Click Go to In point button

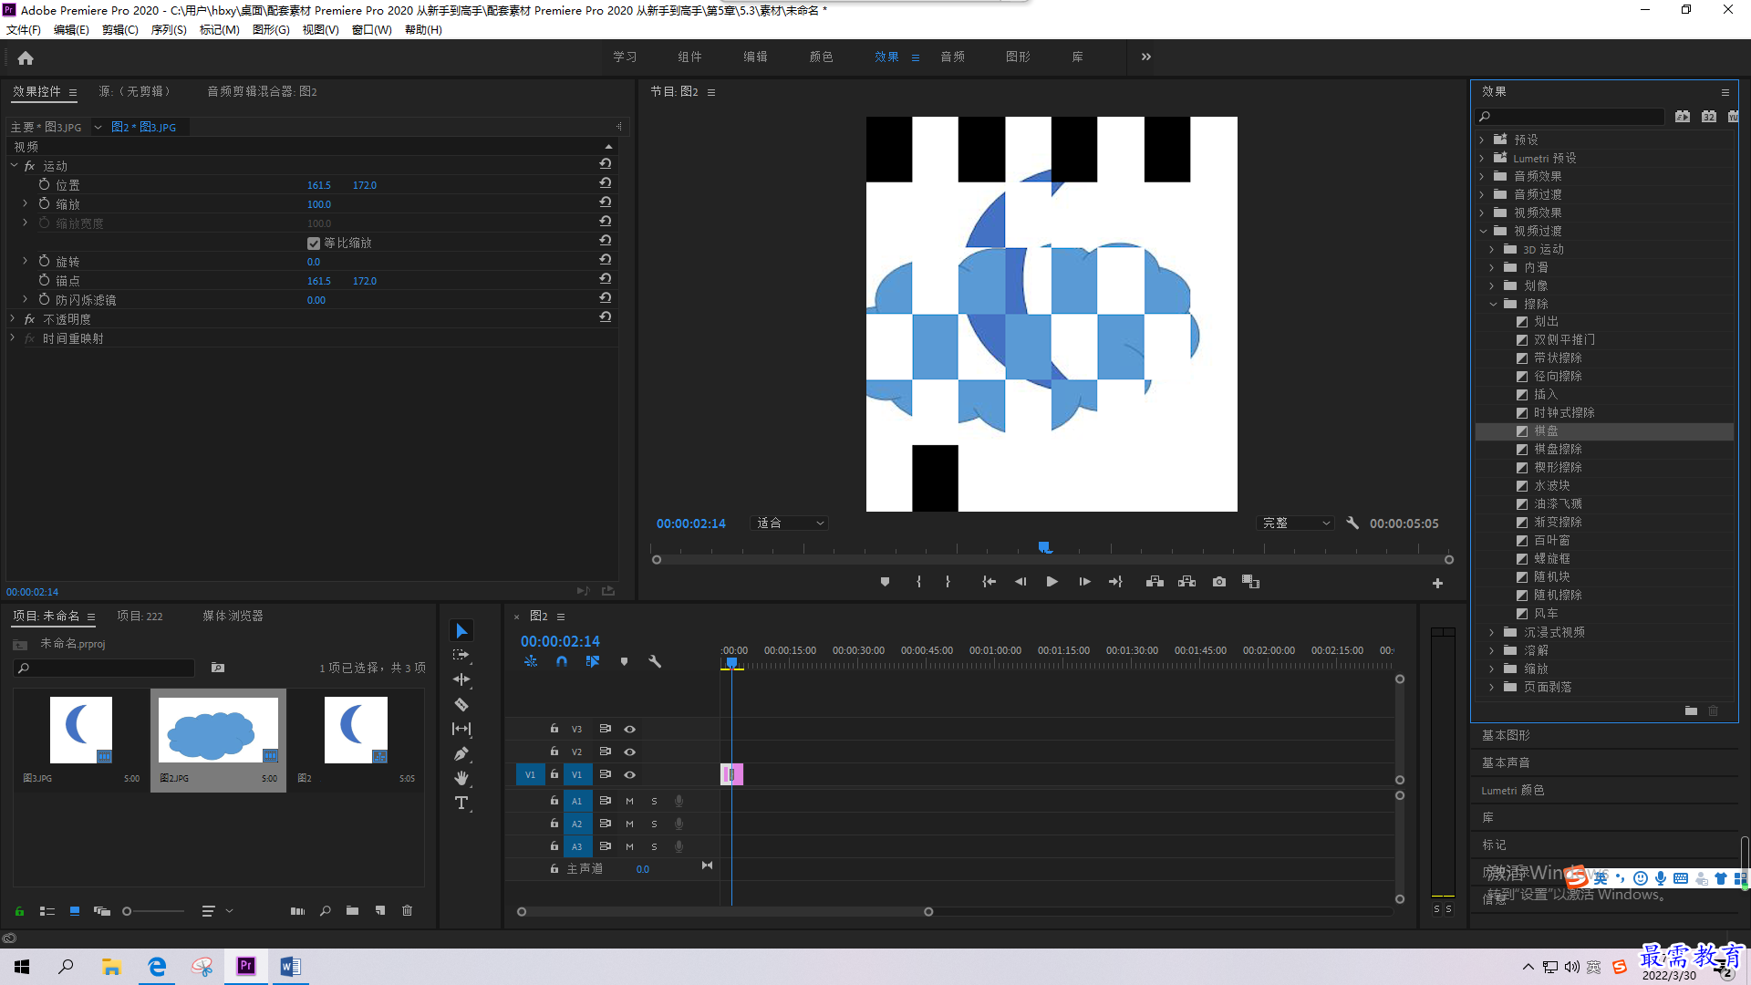coord(989,582)
